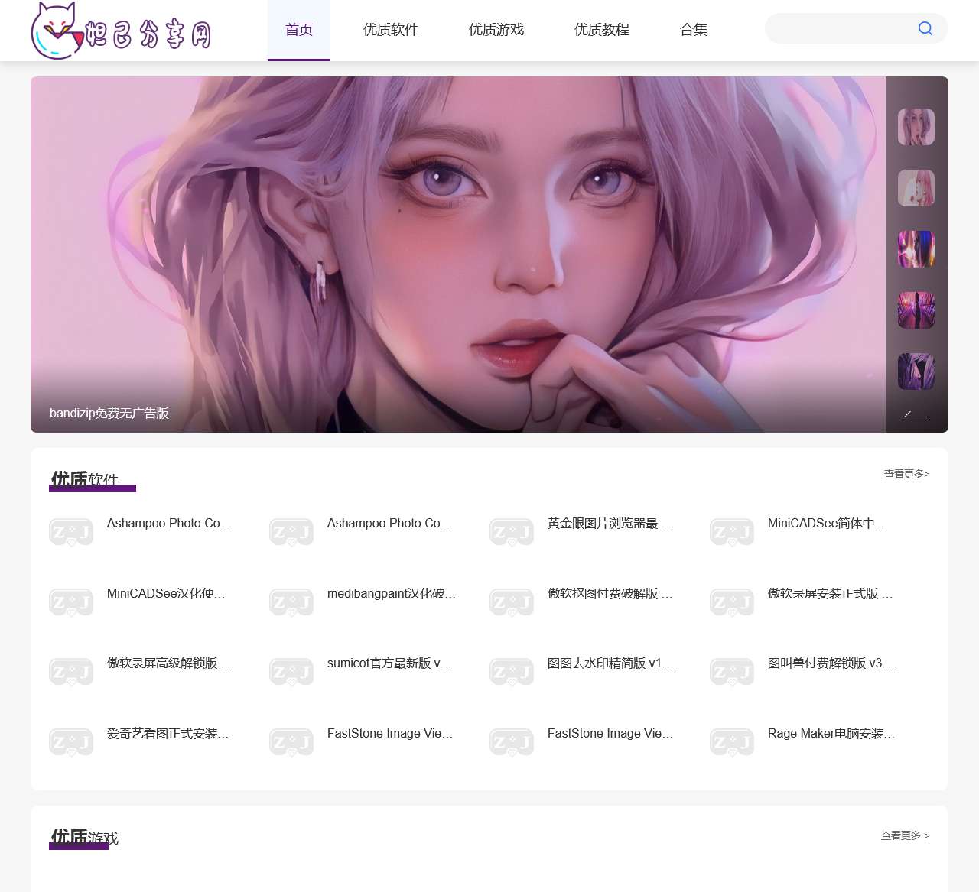Viewport: 979px width, 892px height.
Task: Select the neon purple and blue thumbnail
Action: 916,249
